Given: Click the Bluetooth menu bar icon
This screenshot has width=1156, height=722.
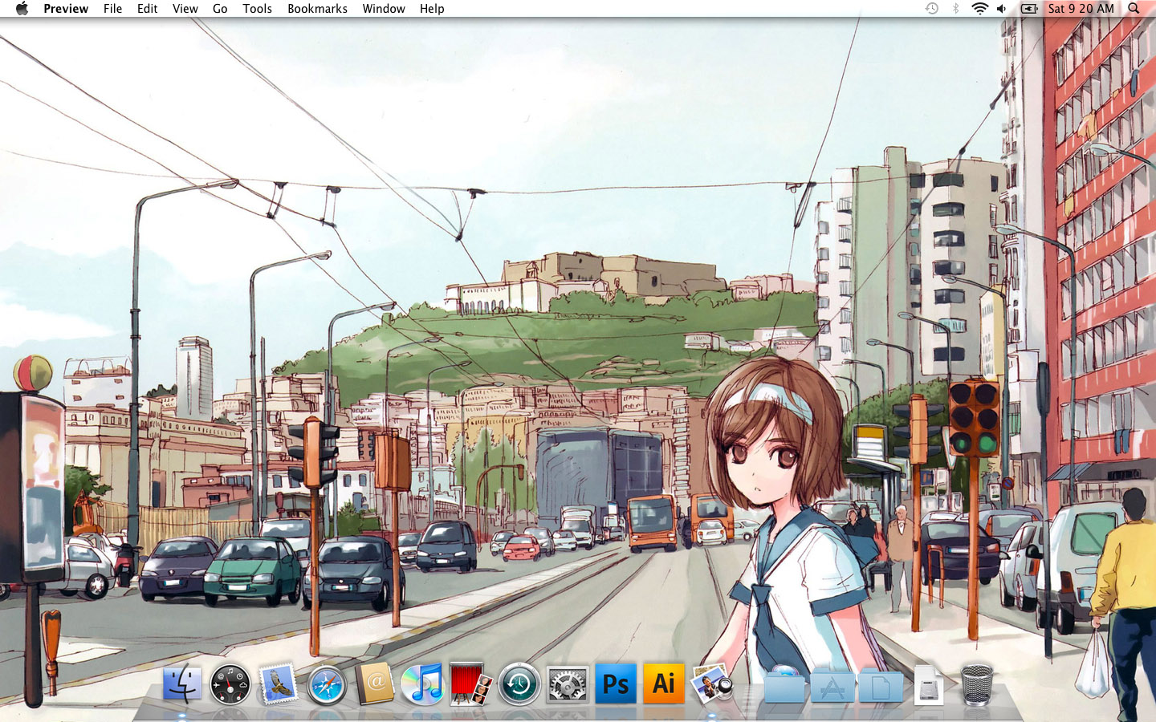Looking at the screenshot, I should click(955, 9).
